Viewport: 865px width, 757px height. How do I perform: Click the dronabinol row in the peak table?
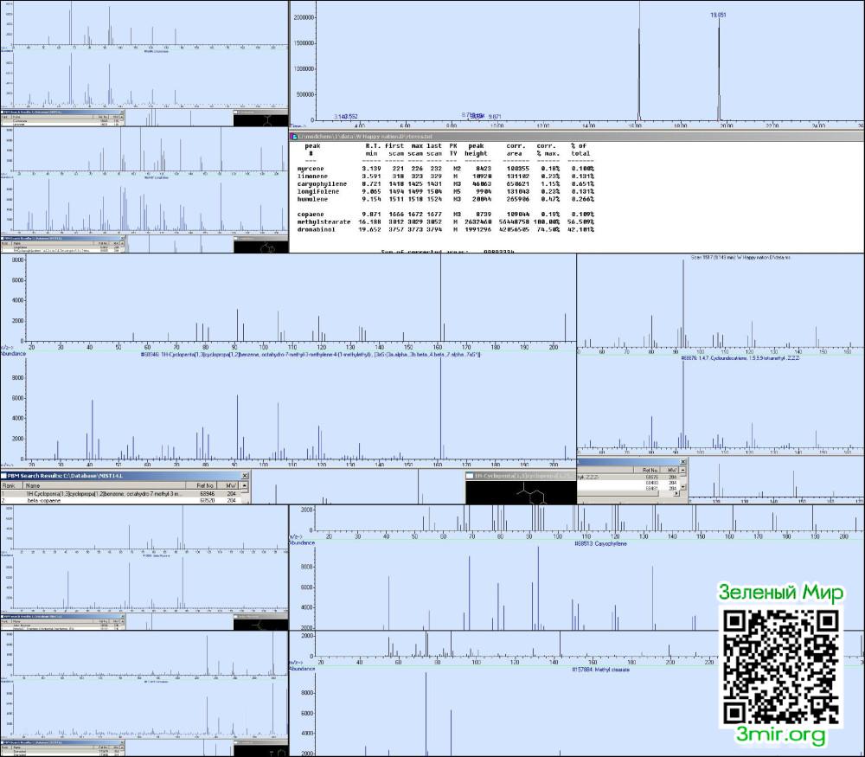tap(445, 229)
